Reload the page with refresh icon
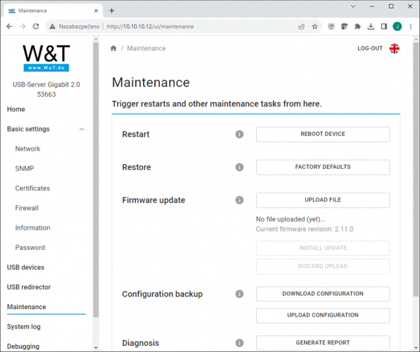Image resolution: width=420 pixels, height=352 pixels. 36,27
